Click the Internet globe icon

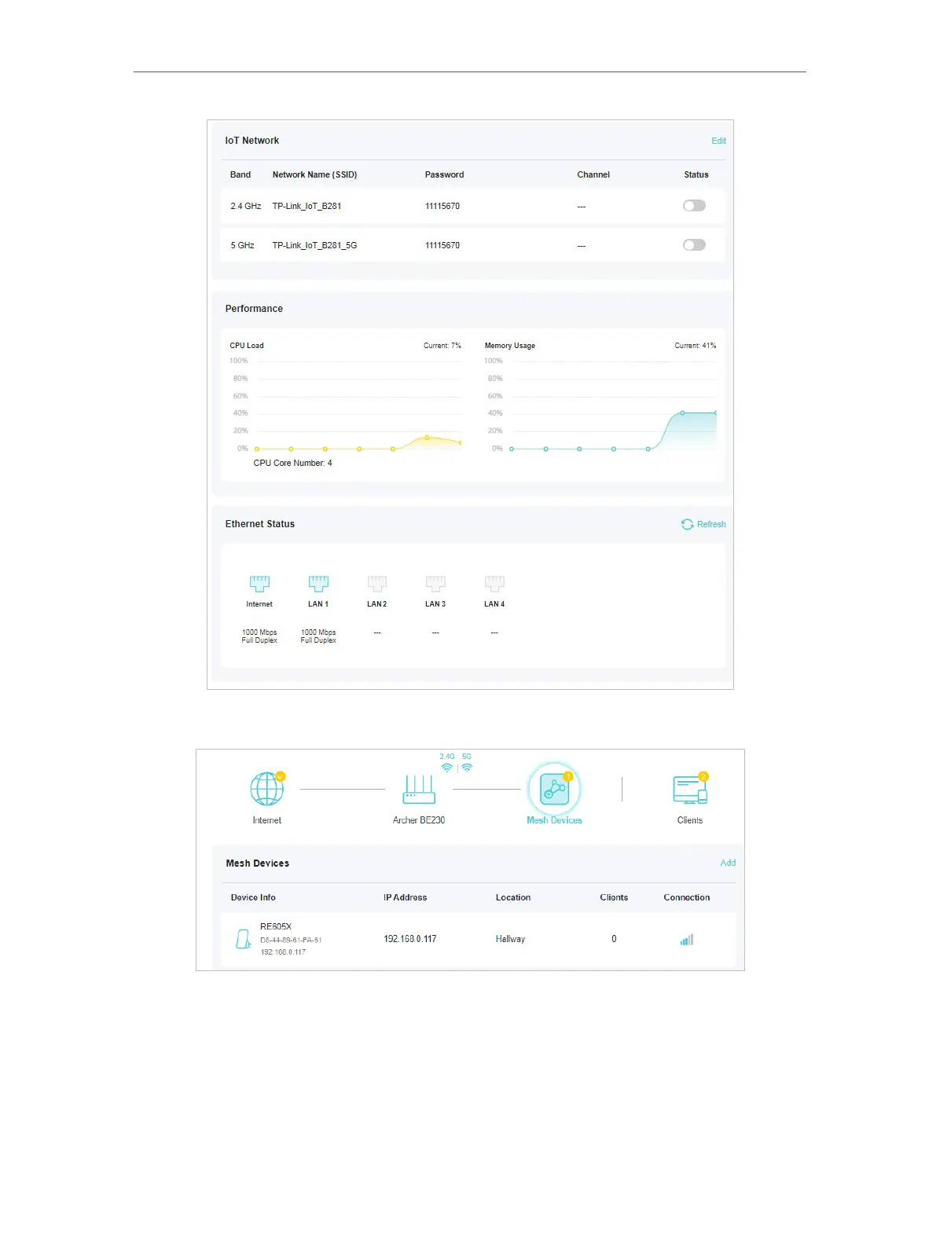(x=267, y=789)
